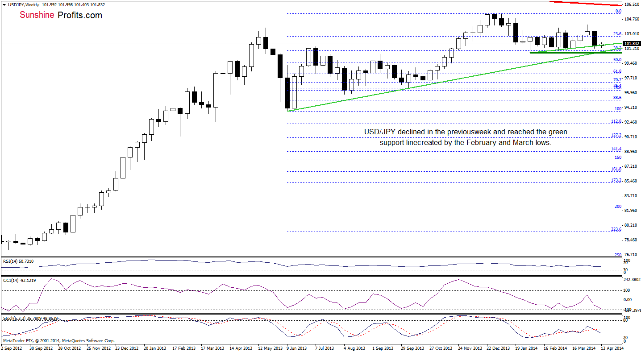
Task: Click the highlighted current price 101.832 label
Action: click(x=632, y=44)
